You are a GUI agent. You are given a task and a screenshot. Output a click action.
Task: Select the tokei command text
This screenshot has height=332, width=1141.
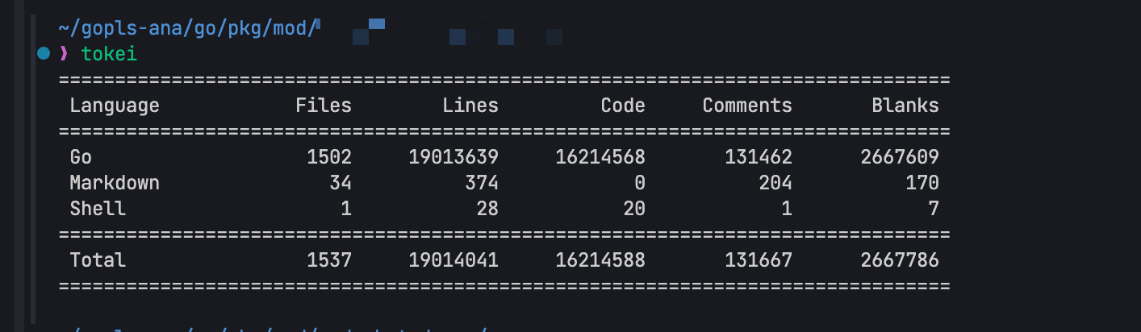(110, 54)
